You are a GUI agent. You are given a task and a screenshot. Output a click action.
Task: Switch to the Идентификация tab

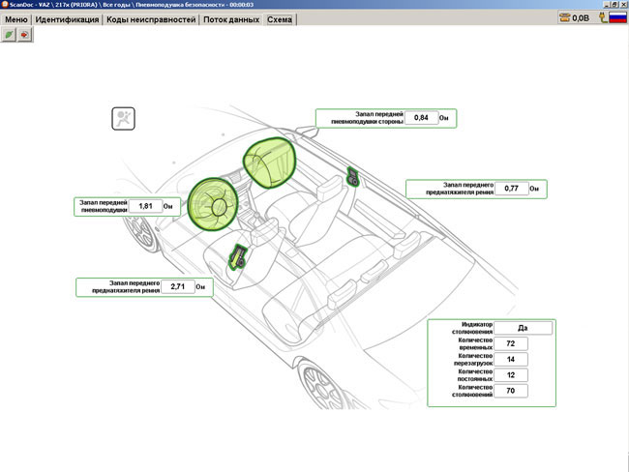67,19
